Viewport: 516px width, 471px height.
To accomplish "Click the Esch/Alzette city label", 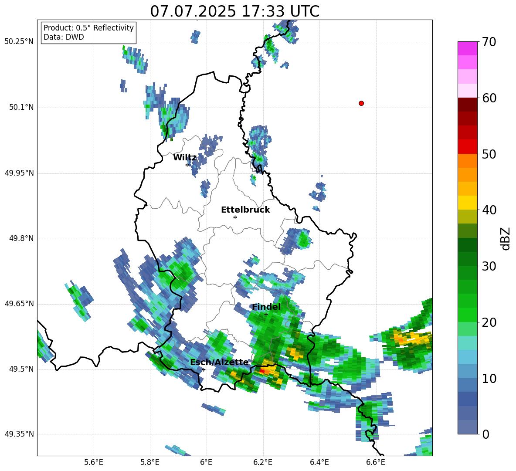I will (x=219, y=362).
